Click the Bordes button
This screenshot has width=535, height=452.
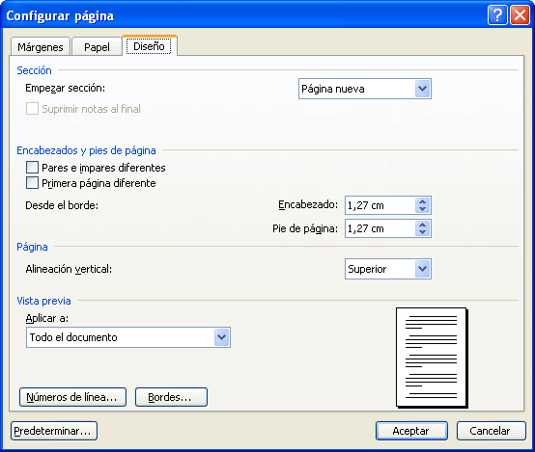[x=171, y=397]
